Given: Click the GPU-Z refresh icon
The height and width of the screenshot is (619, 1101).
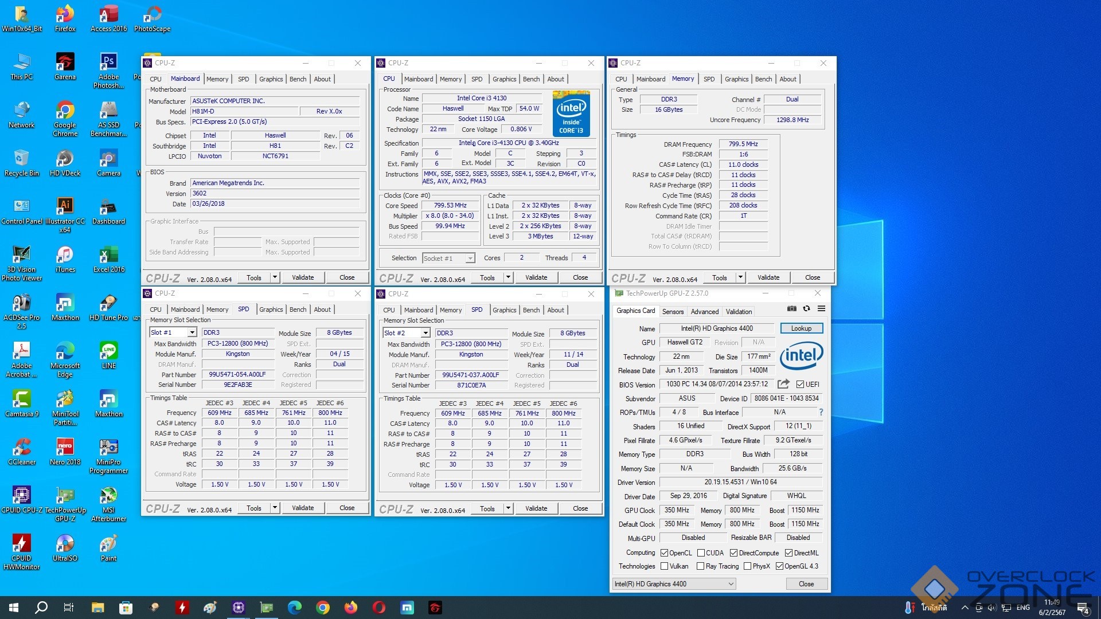Looking at the screenshot, I should point(806,309).
